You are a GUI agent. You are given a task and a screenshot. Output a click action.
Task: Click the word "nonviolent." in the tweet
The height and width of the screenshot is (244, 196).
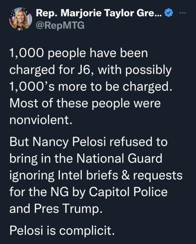[41, 120]
